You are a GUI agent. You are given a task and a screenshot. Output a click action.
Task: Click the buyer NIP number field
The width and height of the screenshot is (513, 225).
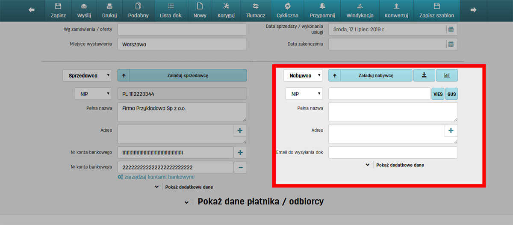click(x=380, y=94)
